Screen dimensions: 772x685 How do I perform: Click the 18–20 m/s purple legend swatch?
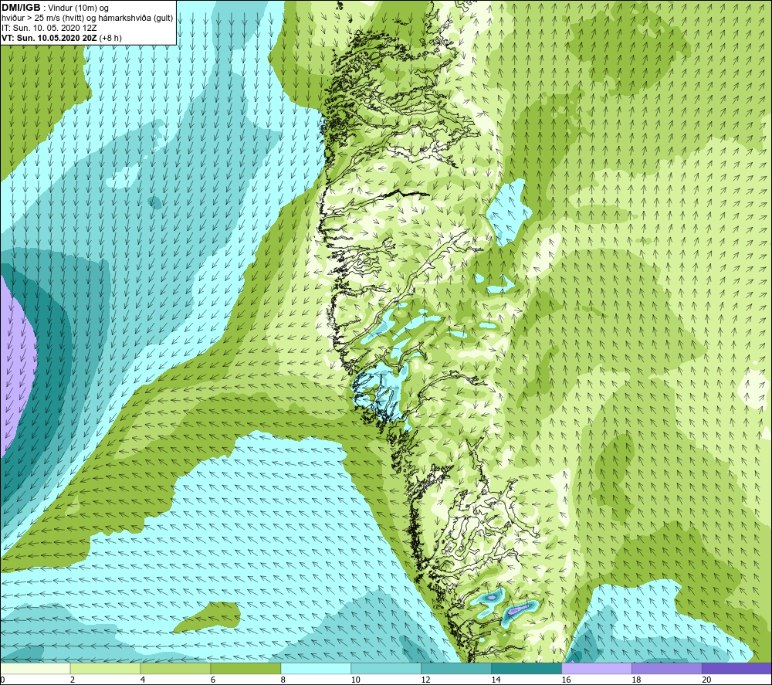(667, 668)
